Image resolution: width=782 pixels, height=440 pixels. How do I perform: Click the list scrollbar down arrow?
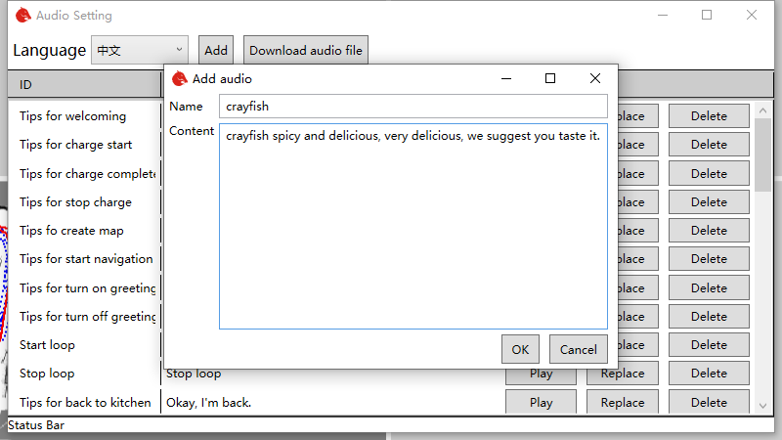pos(763,405)
